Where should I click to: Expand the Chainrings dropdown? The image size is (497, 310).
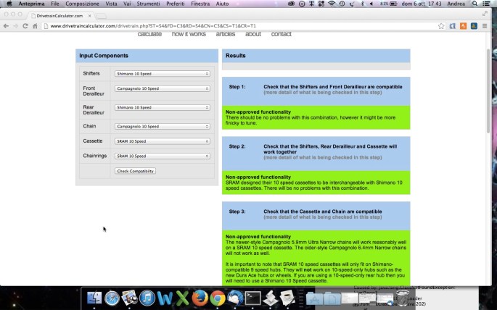163,156
